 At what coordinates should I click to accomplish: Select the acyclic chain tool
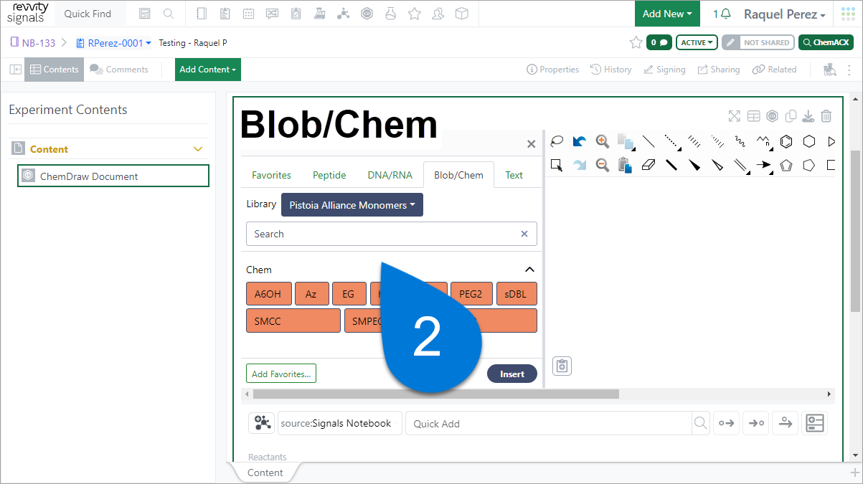coord(763,141)
